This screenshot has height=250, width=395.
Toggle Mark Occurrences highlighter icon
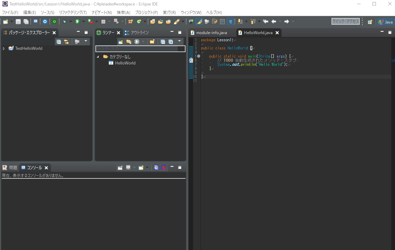tap(199, 22)
